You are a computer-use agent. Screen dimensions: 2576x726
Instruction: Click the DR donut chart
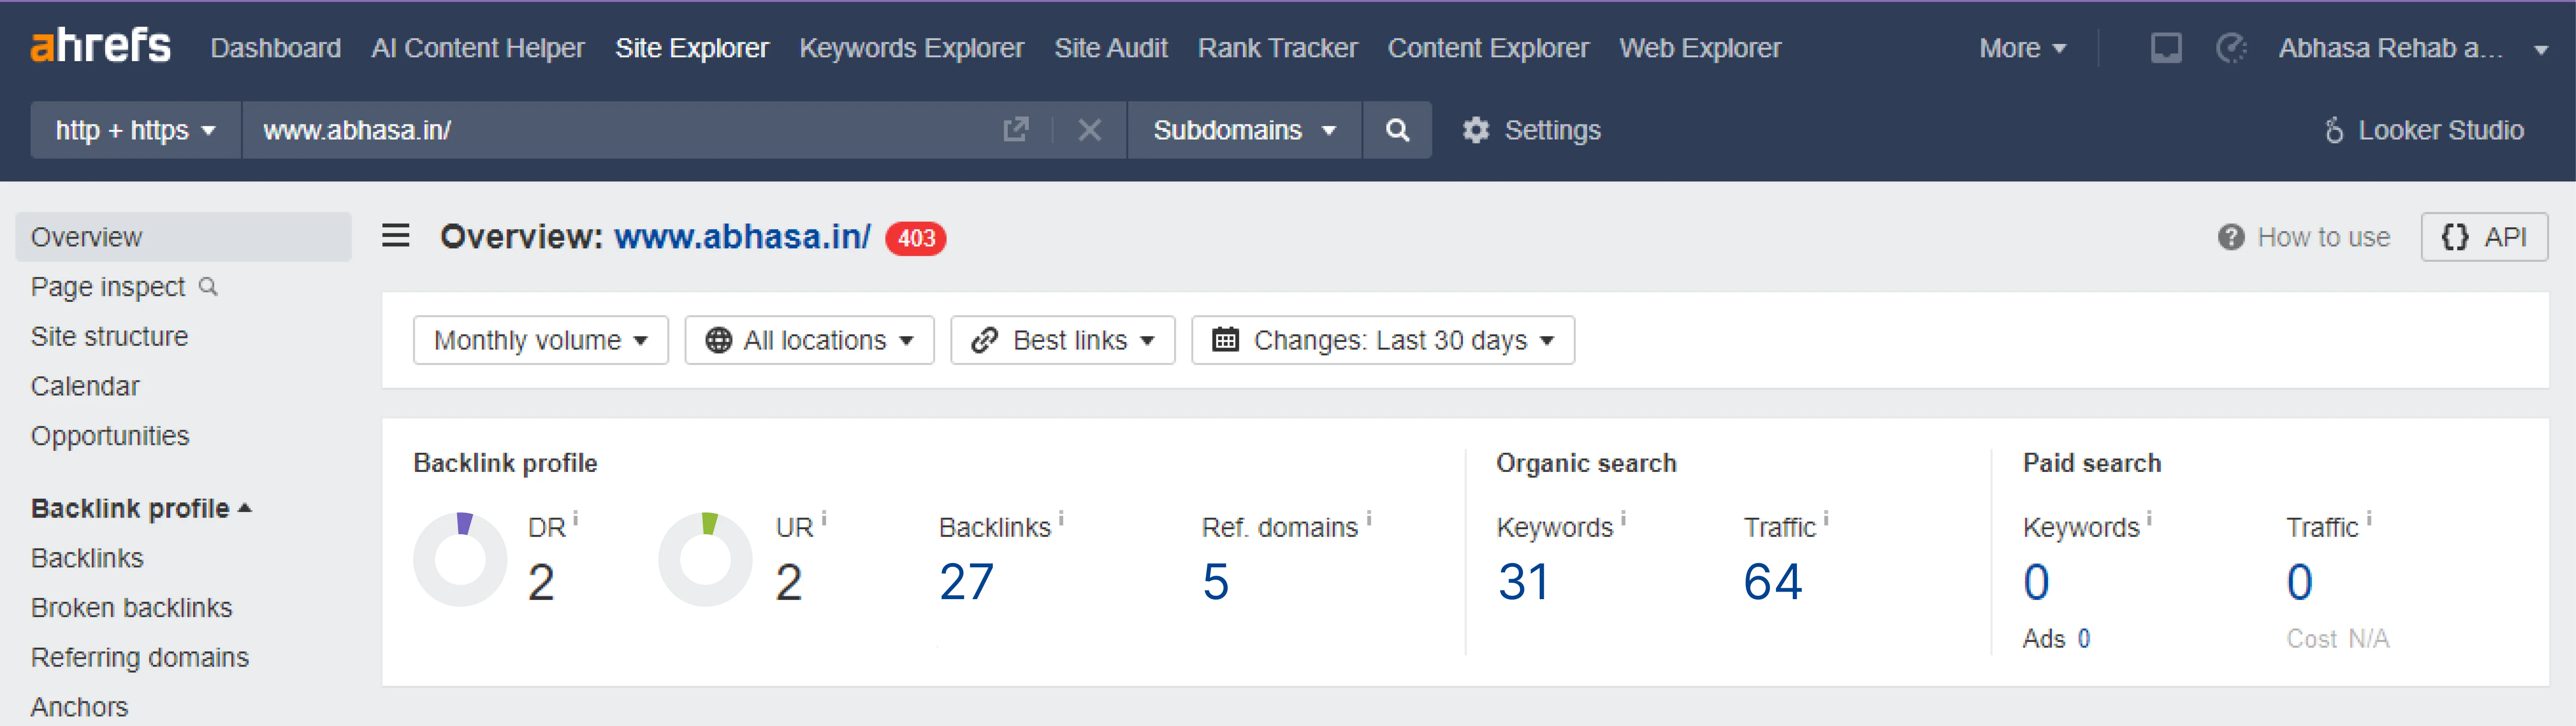(461, 559)
